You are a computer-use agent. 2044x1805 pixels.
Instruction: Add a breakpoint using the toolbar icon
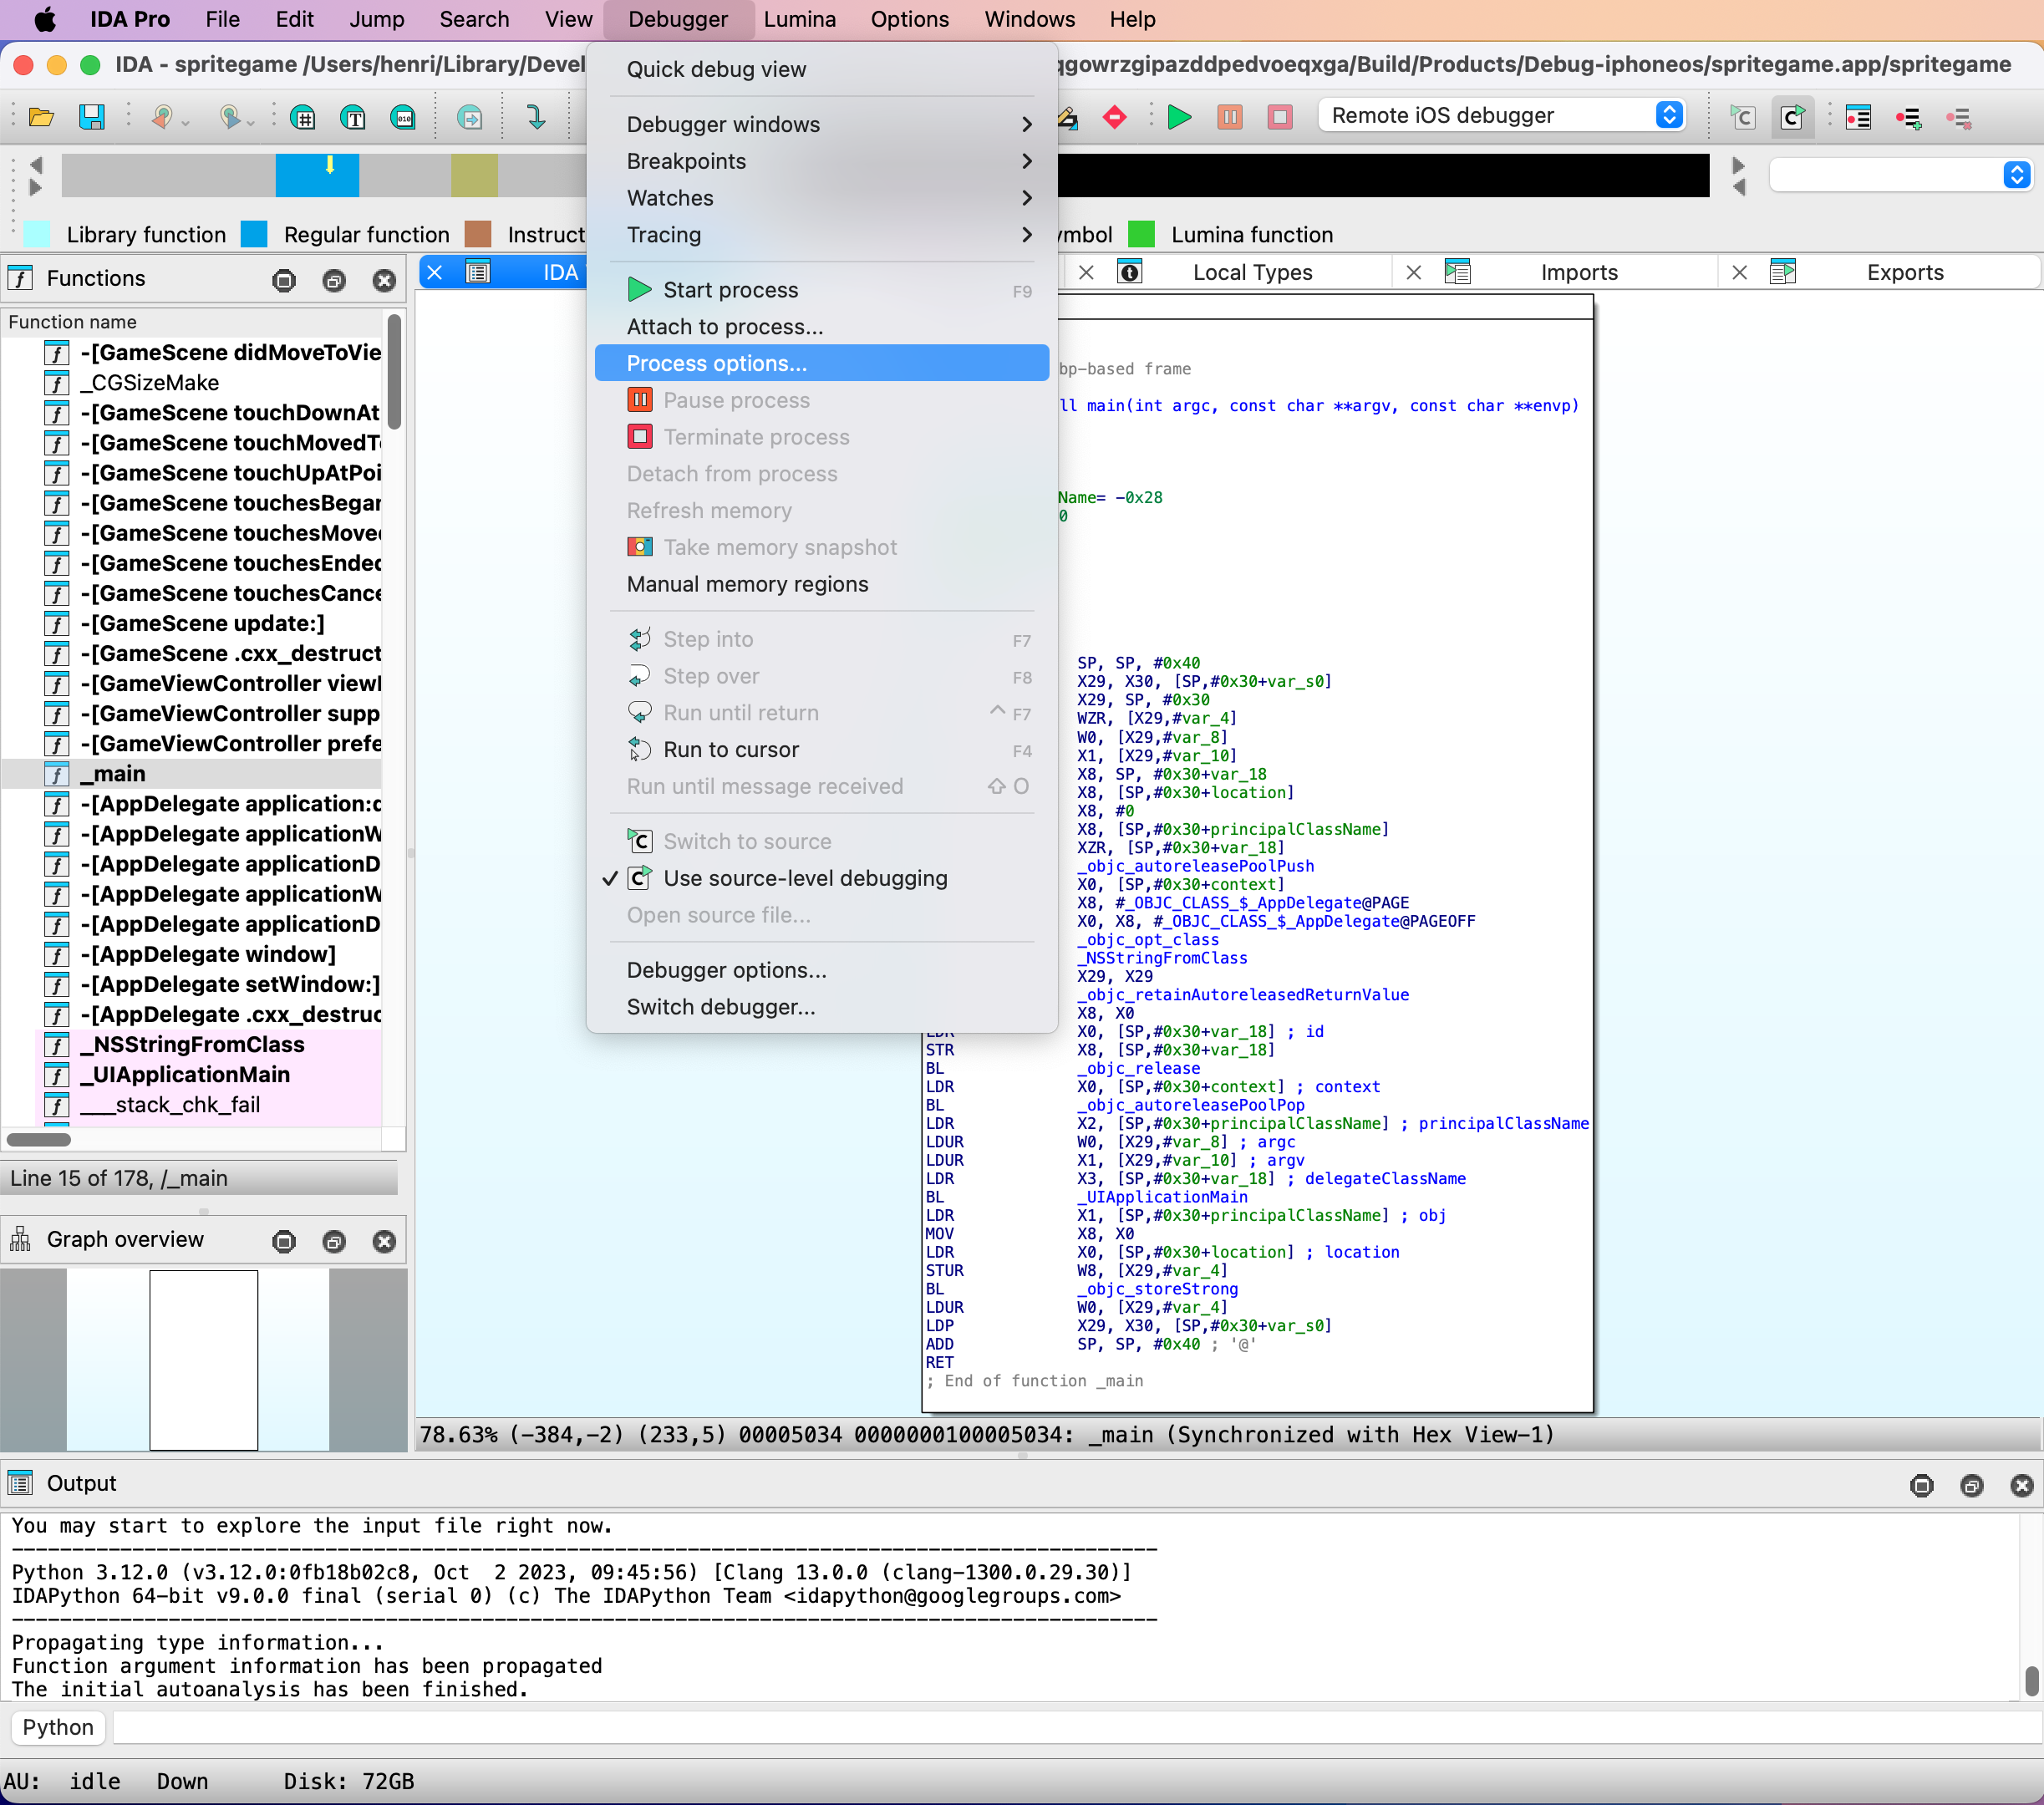[1910, 117]
